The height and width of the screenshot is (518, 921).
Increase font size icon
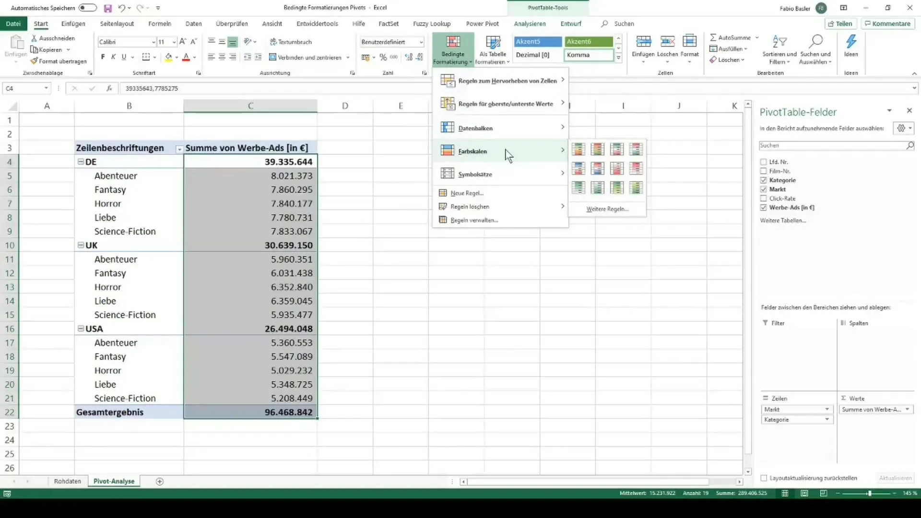[183, 42]
